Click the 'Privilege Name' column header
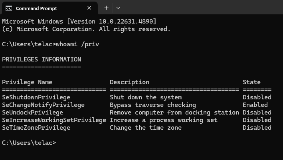283x160 pixels. 27,82
